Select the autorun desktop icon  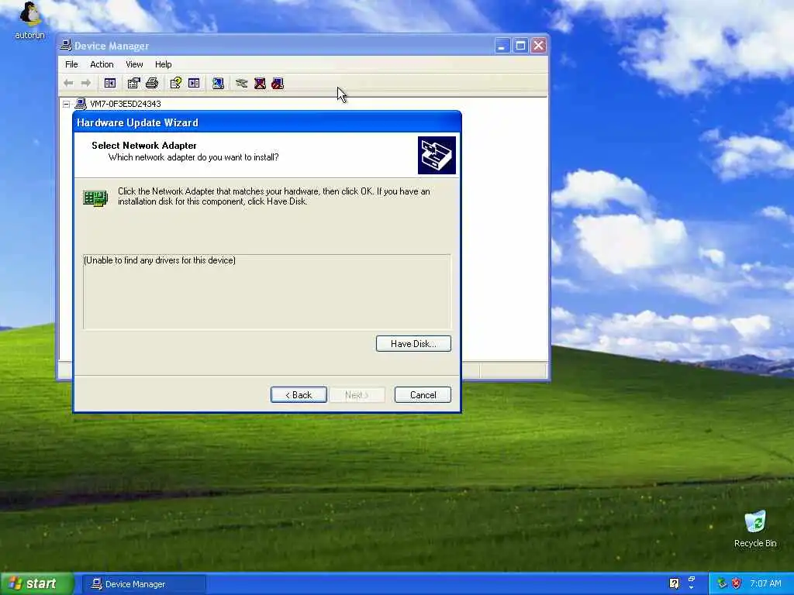coord(30,20)
